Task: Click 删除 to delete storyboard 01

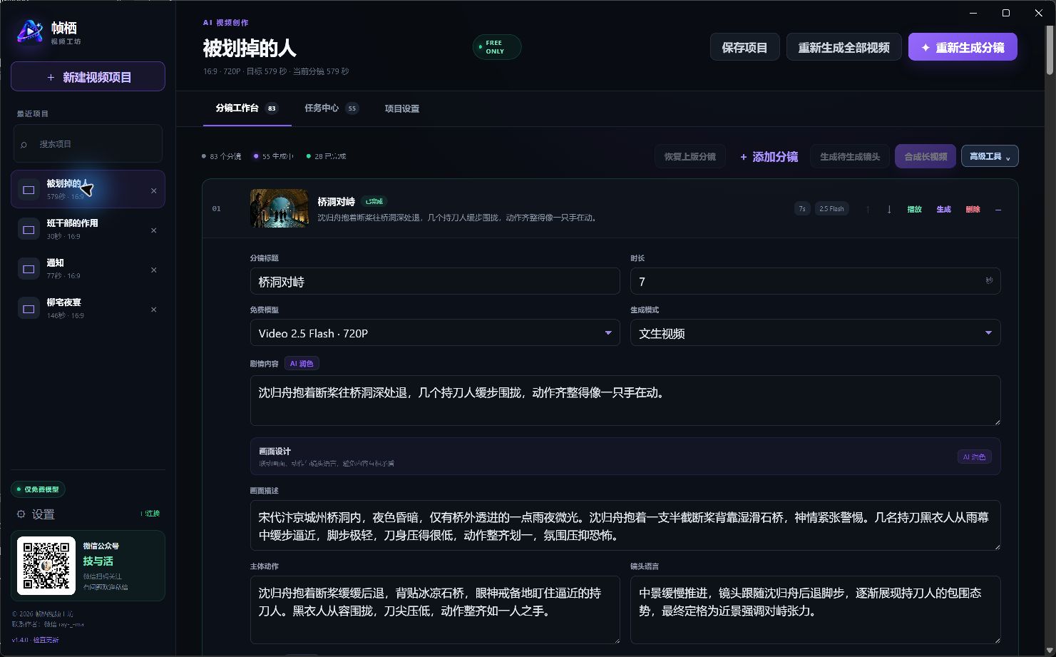Action: (973, 209)
